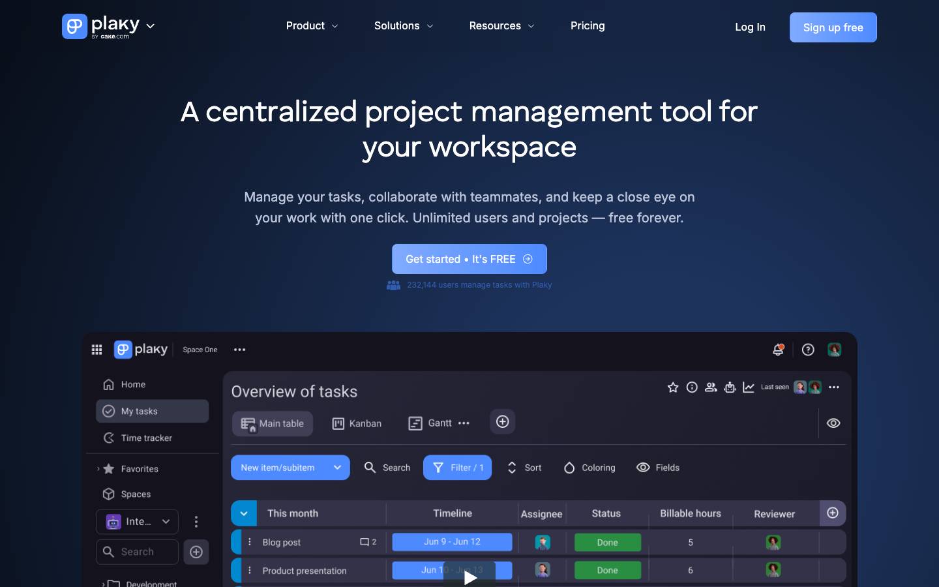Open board more options dots
This screenshot has height=587, width=939.
tap(834, 387)
